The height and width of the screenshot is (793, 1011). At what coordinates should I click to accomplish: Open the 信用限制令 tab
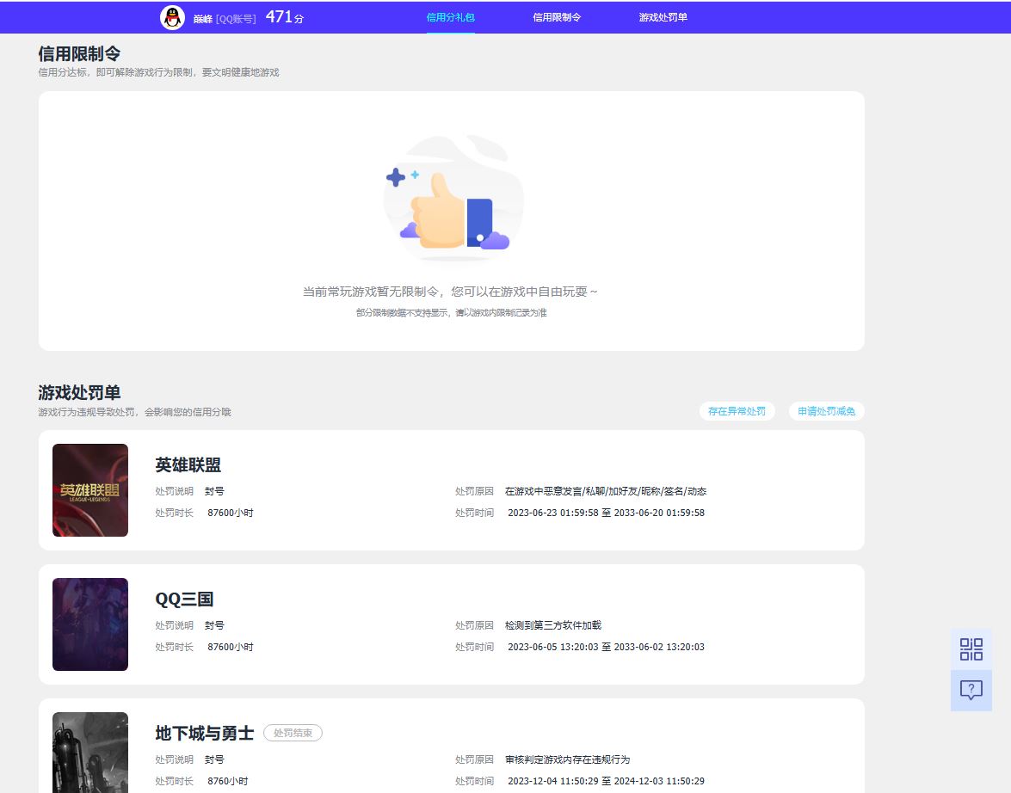pyautogui.click(x=557, y=17)
